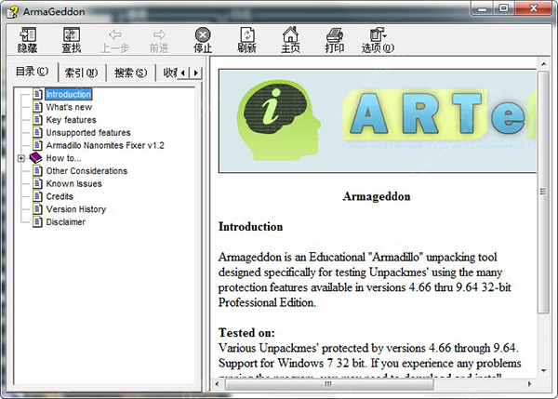Select Armadillo Nanomites Fixer v1.2 topic
The image size is (558, 399).
click(x=104, y=145)
